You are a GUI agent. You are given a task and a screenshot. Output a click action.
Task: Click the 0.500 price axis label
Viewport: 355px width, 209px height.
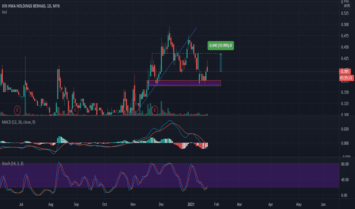(345, 25)
